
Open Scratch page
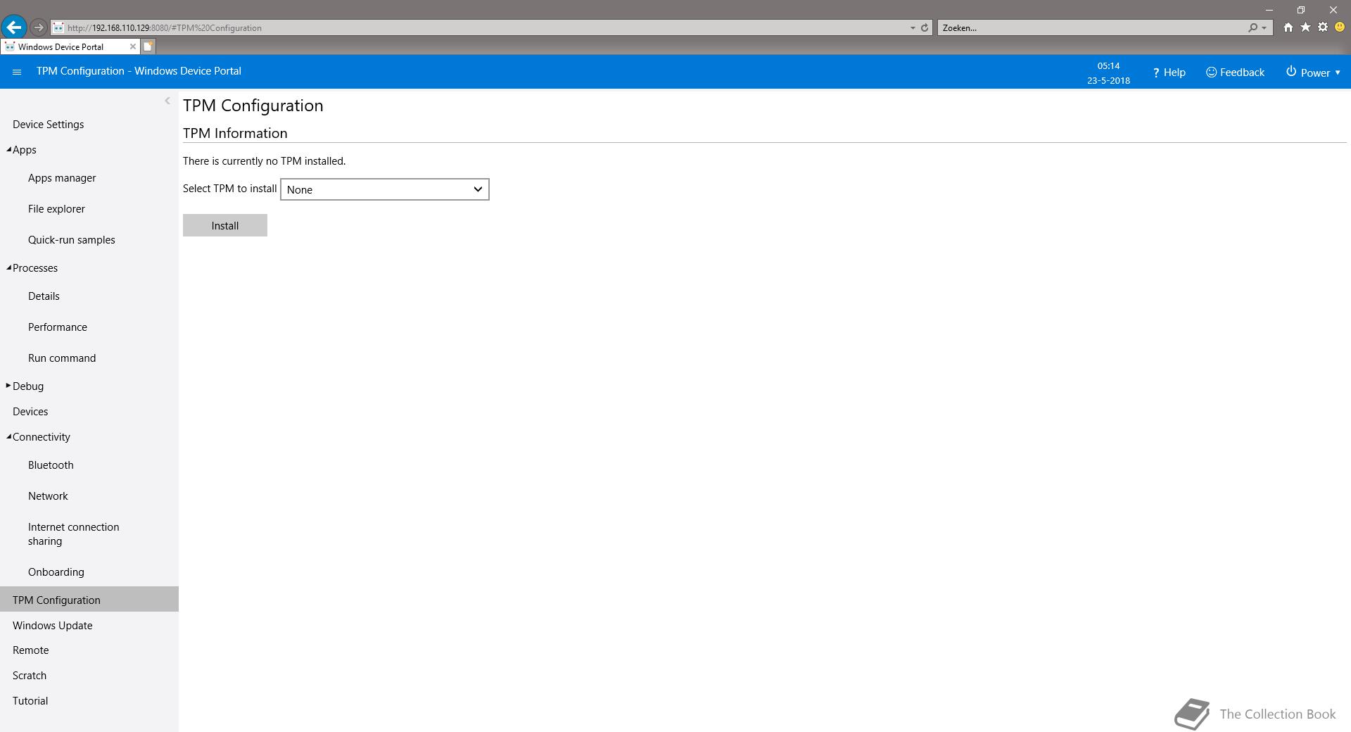(x=30, y=676)
